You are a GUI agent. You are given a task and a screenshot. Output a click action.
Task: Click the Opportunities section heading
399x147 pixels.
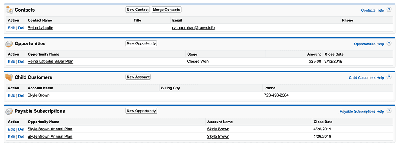click(x=30, y=44)
